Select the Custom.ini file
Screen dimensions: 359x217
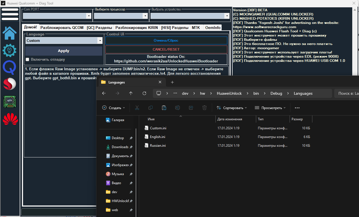coord(158,128)
